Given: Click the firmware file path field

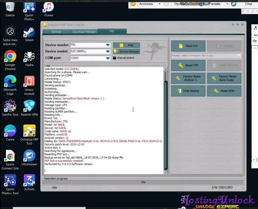Looking at the screenshot, I should click(204, 56).
